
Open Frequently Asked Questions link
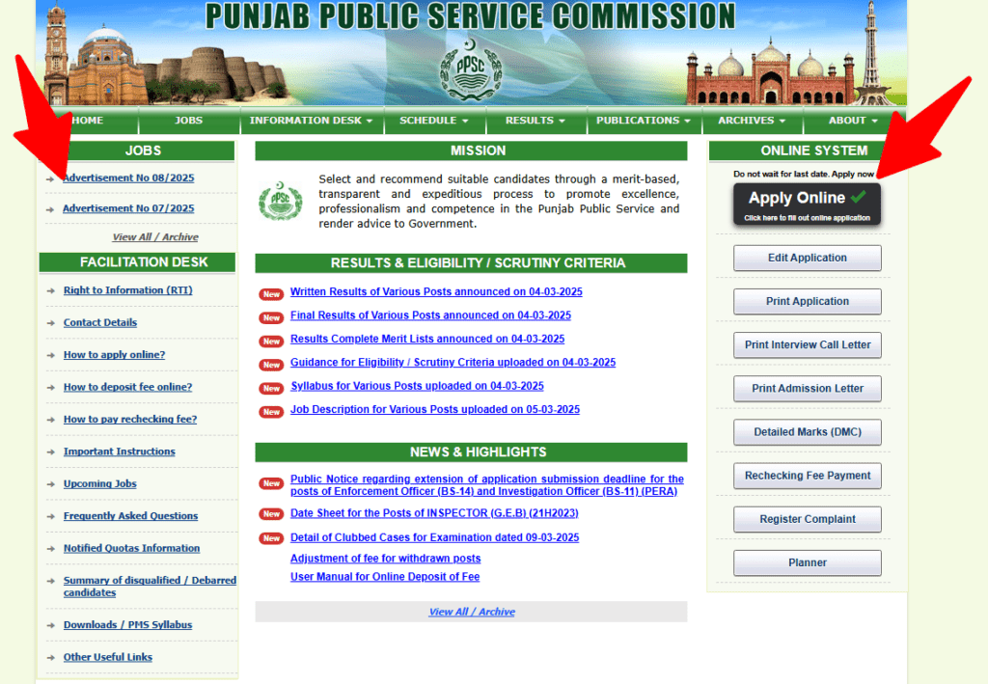point(130,516)
